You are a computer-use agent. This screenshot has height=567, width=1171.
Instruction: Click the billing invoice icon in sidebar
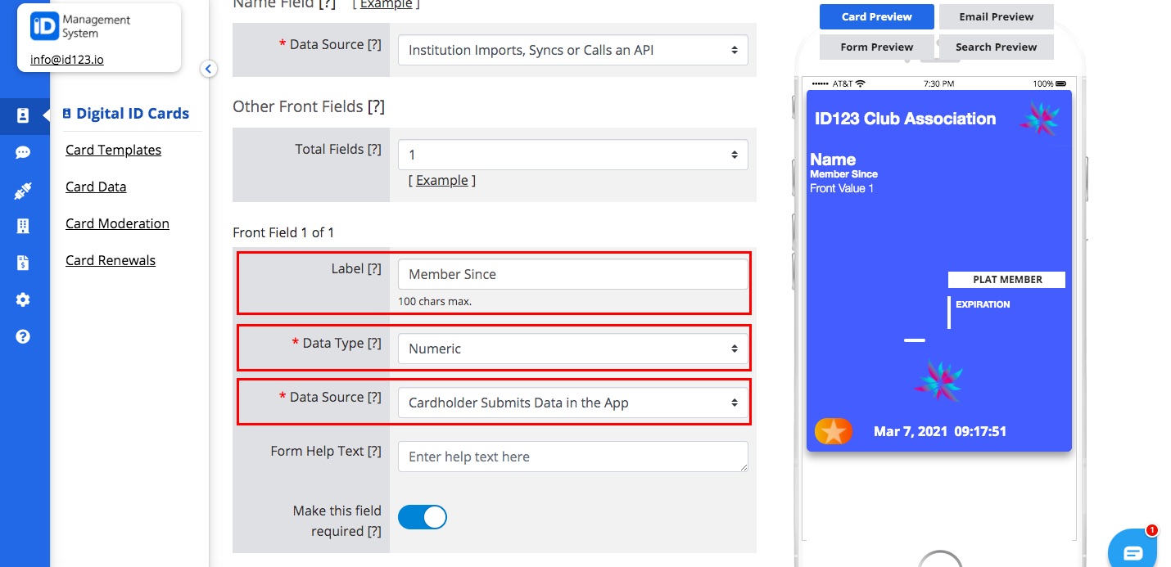pos(25,262)
